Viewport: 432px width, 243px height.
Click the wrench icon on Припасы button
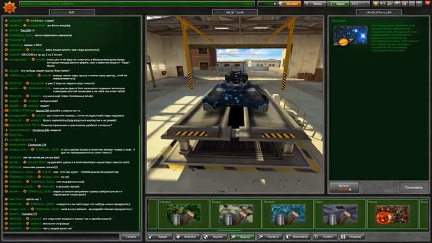pyautogui.click(x=261, y=237)
